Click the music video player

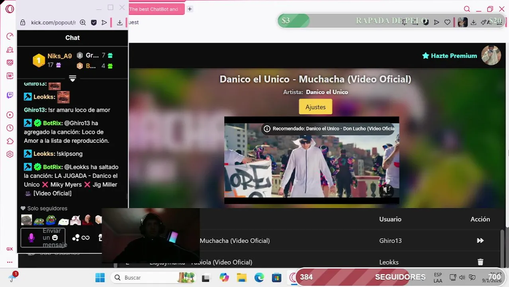tap(311, 160)
